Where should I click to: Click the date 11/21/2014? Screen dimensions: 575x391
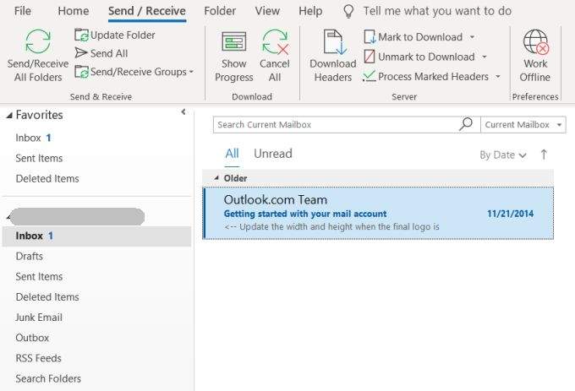pos(510,214)
